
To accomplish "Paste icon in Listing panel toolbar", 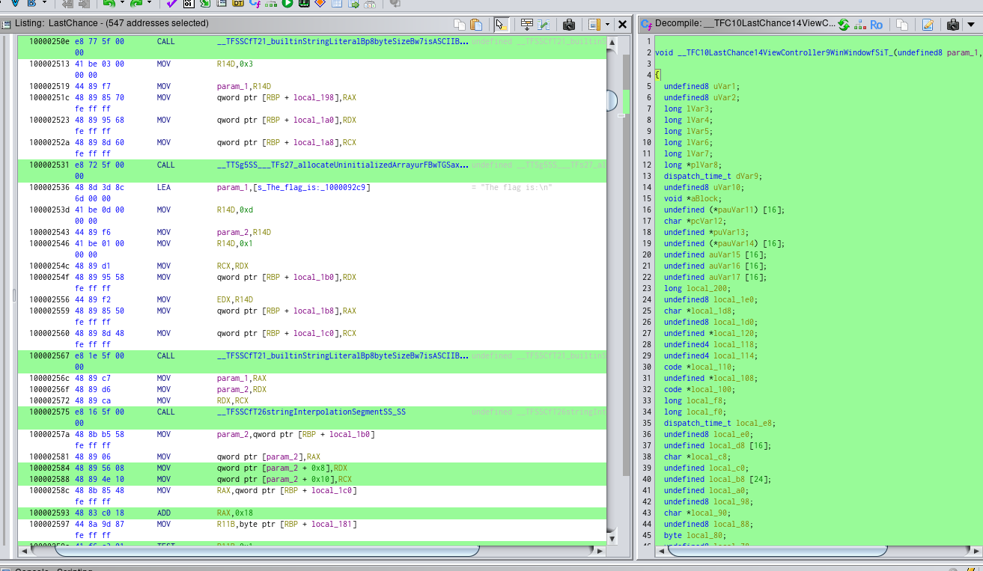I will point(476,24).
